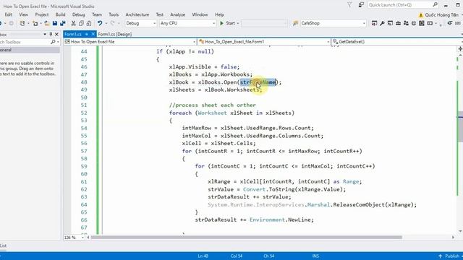The image size is (463, 260).
Task: Open the Toolbox window position dropdown arrow
Action: (45, 34)
